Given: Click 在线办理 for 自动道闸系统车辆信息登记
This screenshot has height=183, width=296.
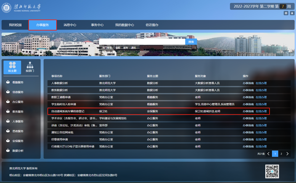Looking at the screenshot, I should [261, 111].
